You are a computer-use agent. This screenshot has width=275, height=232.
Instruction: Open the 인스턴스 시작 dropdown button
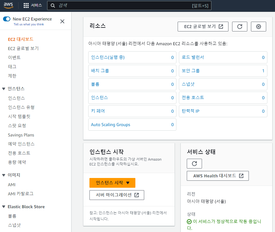112,183
